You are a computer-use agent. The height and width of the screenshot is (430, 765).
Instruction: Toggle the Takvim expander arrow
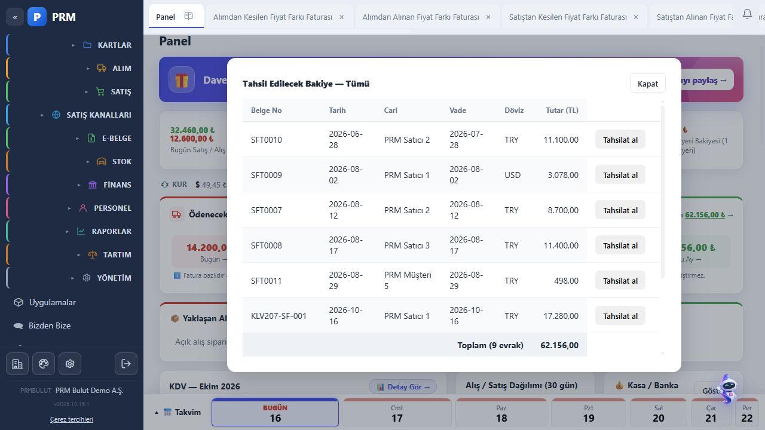tap(157, 412)
